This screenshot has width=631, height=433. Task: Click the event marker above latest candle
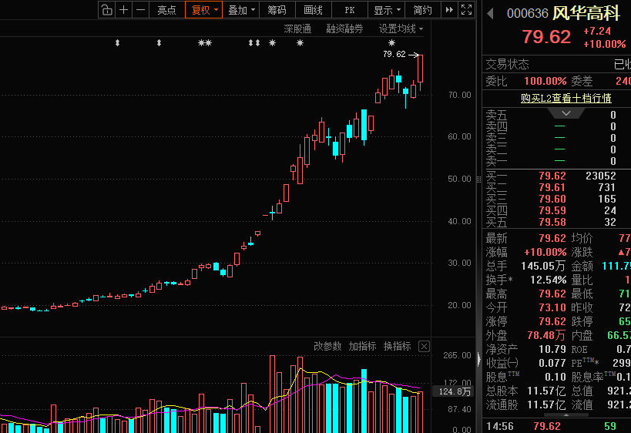[x=391, y=42]
